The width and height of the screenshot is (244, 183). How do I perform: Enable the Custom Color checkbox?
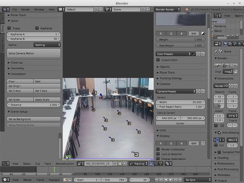point(158,60)
